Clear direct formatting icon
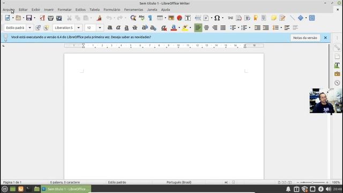The height and width of the screenshot is (193, 343). pos(164,28)
